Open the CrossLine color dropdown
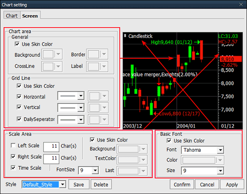Viewport: 247px width, 194px height. tap(52, 66)
